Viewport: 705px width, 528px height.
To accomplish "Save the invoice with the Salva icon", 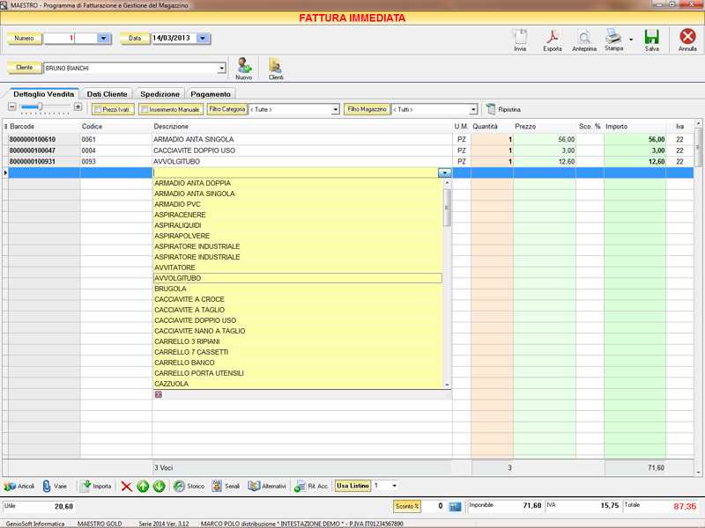I will click(651, 38).
